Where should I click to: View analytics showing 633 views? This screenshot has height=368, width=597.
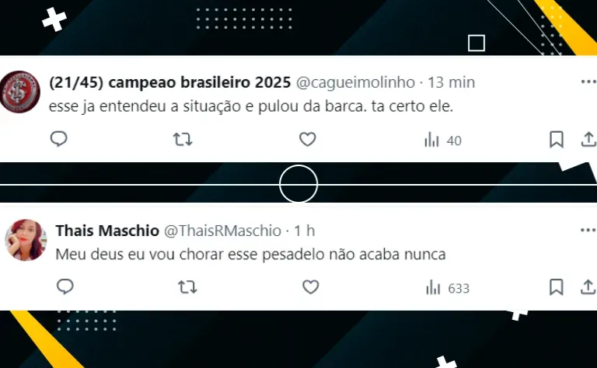coord(448,288)
